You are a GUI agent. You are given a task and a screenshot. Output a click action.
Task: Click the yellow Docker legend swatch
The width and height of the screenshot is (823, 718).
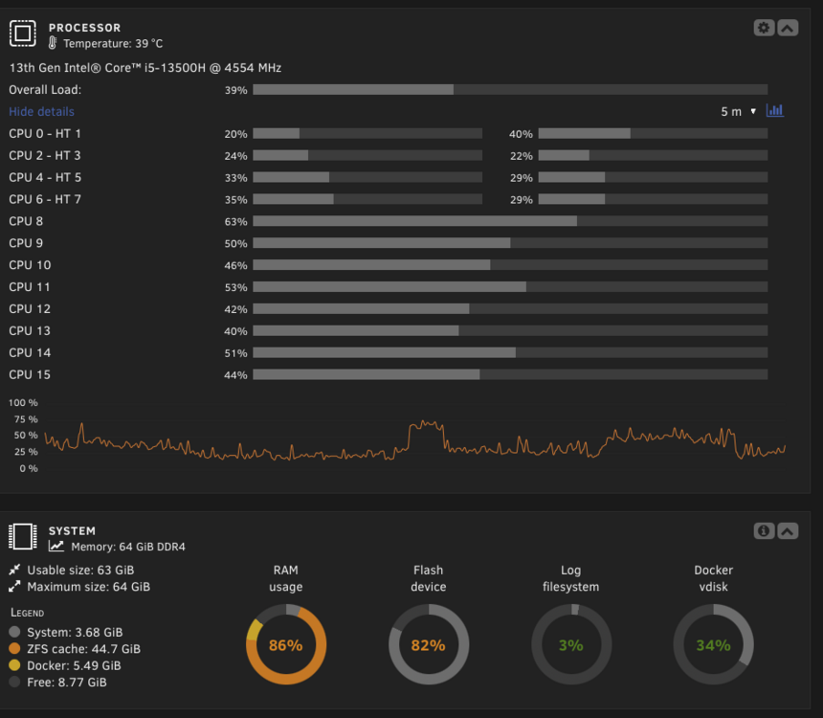pyautogui.click(x=14, y=665)
